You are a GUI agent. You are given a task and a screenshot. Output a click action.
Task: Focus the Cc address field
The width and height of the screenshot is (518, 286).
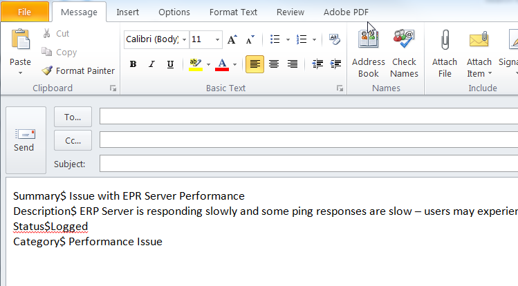[x=309, y=140]
